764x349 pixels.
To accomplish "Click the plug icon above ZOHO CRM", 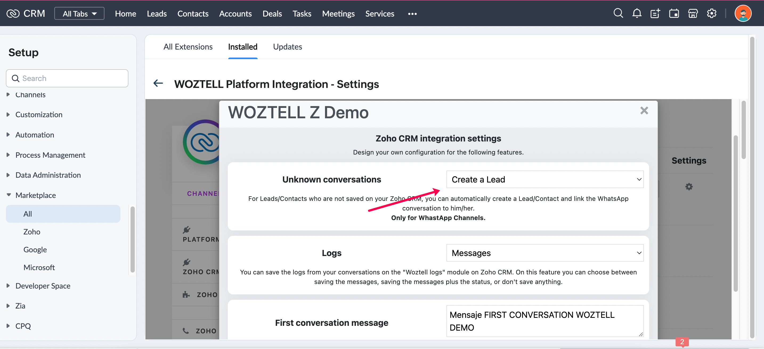I will 186,262.
